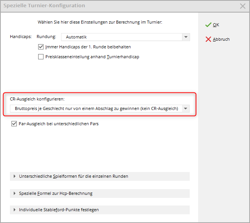The image size is (250, 223).
Task: Click the Spezielle Formel section header text
Action: pos(55,193)
